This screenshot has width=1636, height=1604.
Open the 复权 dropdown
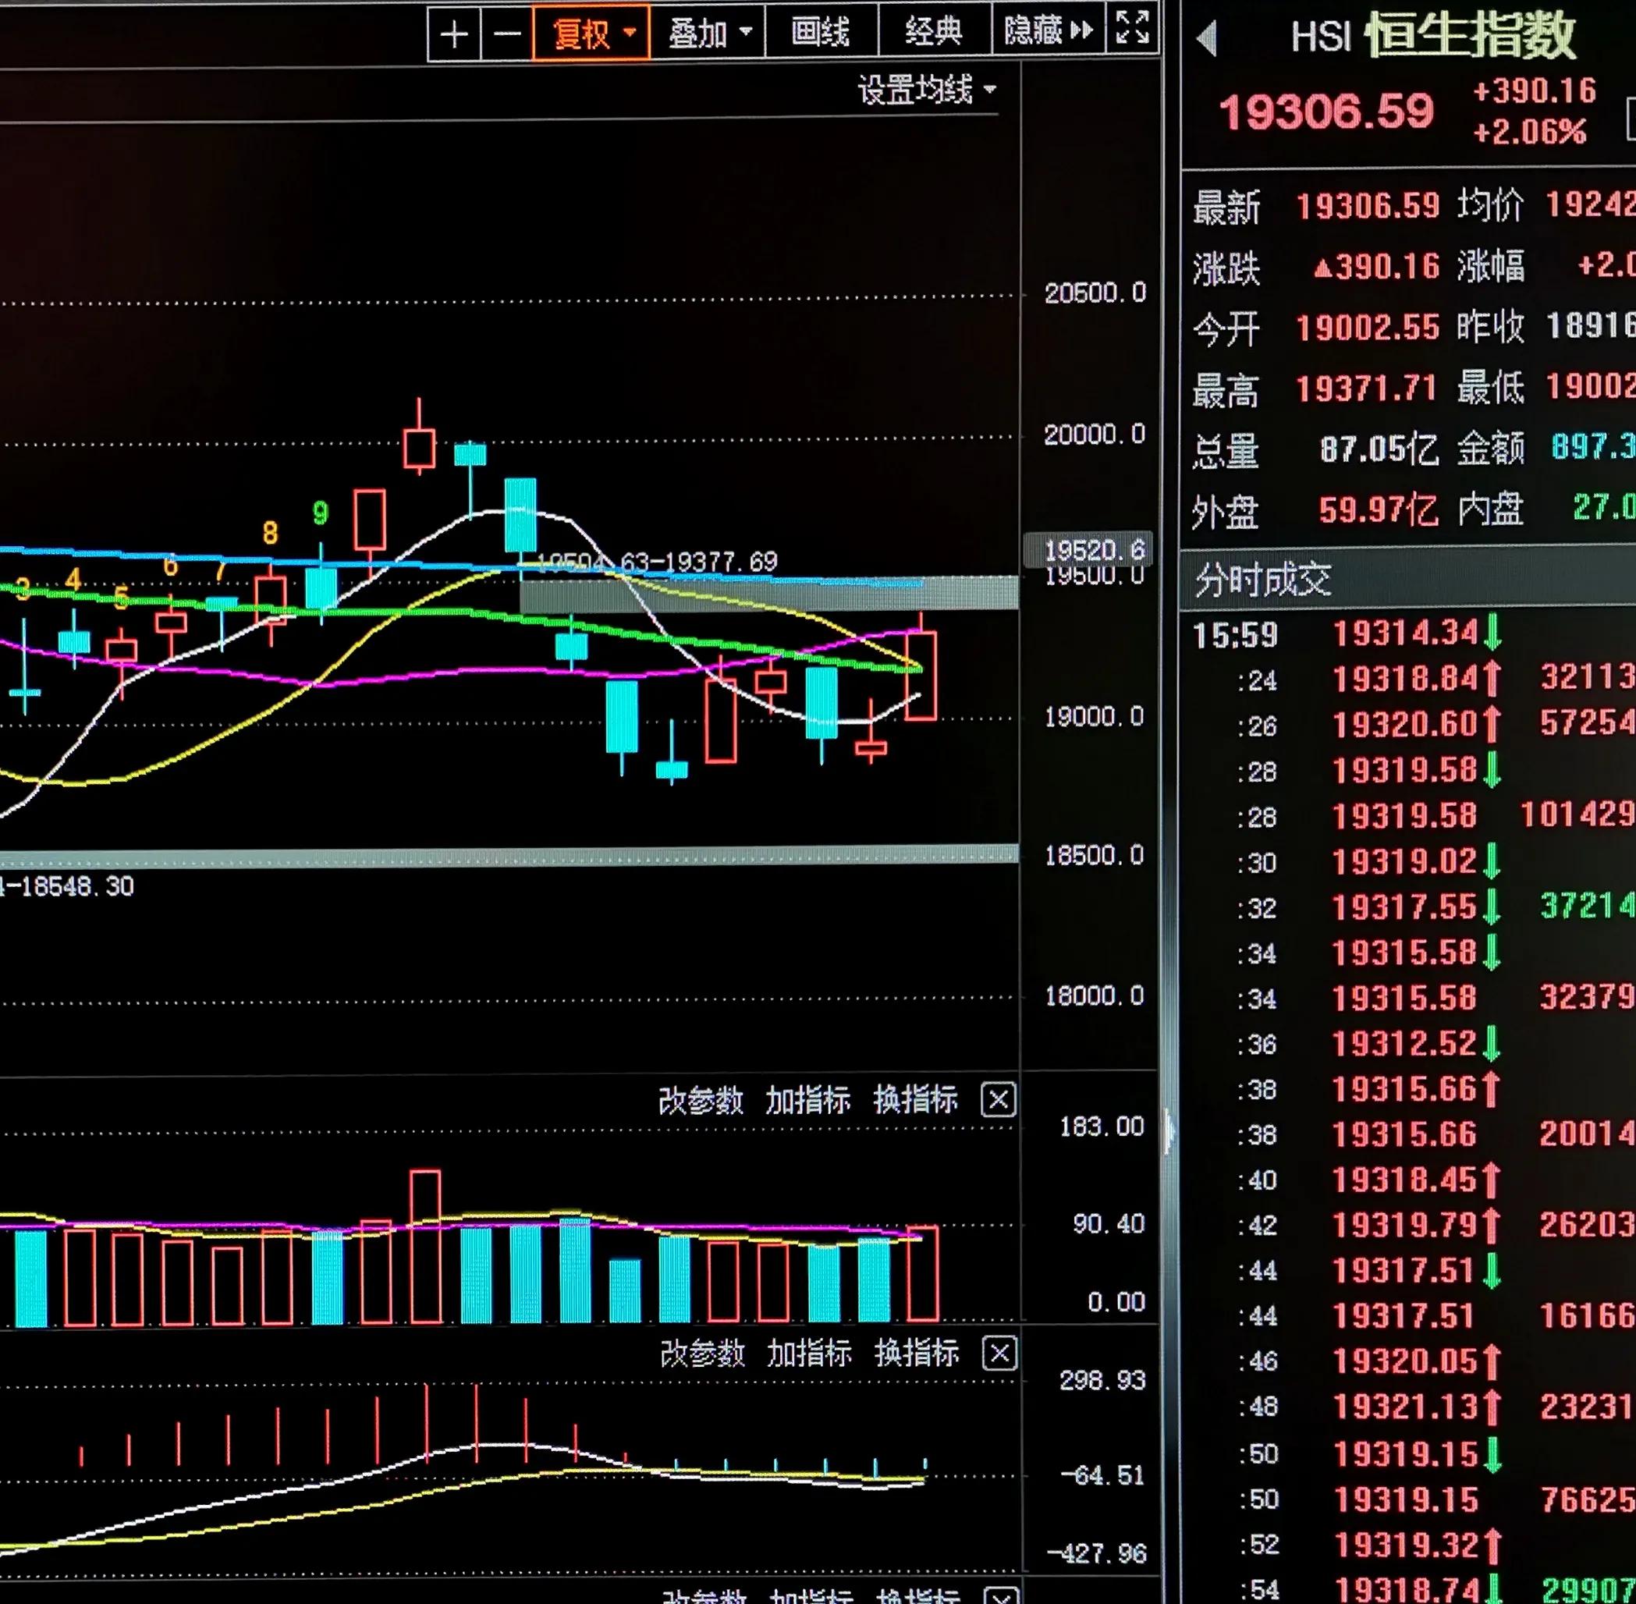(591, 34)
